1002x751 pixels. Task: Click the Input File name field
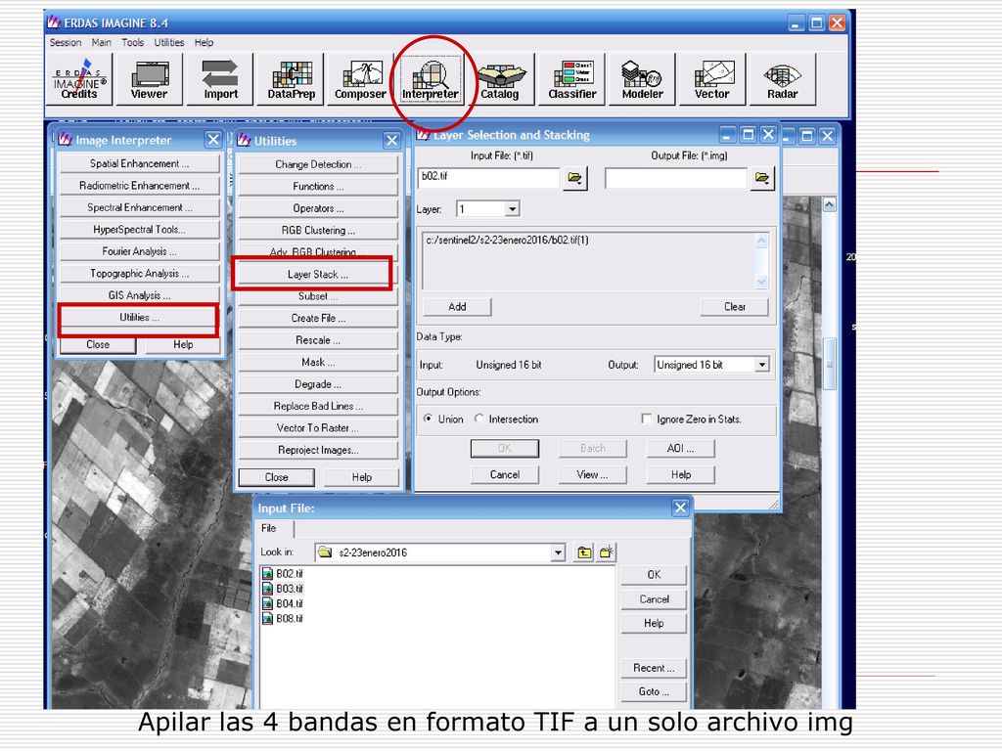click(489, 178)
